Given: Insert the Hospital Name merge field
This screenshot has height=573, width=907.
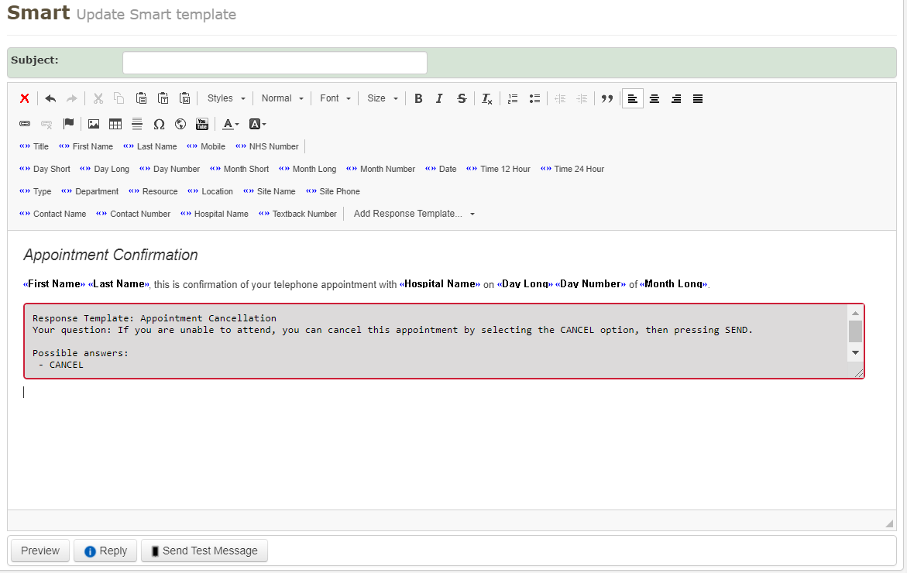Looking at the screenshot, I should pos(215,214).
